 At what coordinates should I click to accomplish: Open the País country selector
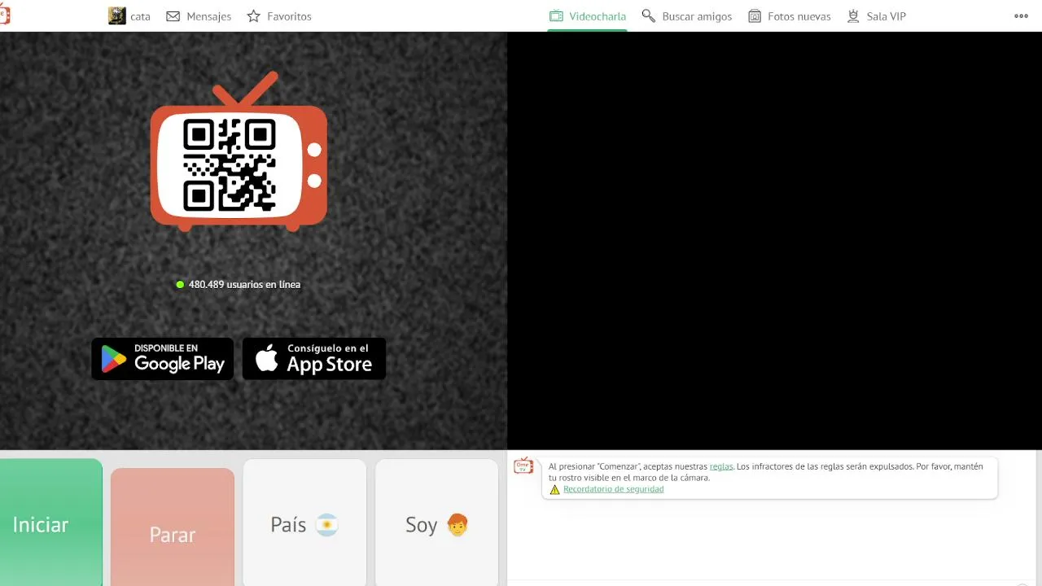[304, 523]
